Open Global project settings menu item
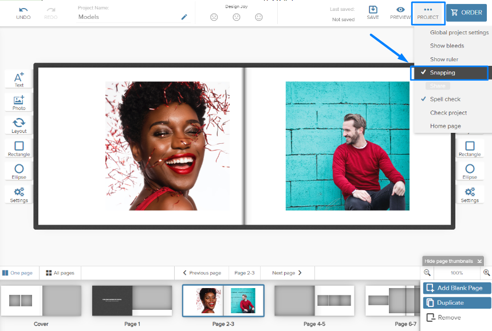Screen dimensions: 492x331 [459, 32]
